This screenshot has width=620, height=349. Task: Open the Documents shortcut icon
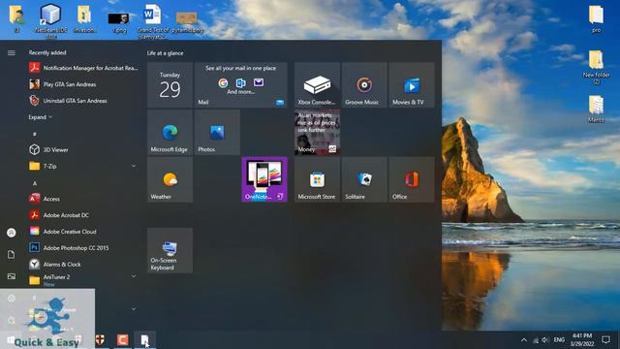point(12,254)
